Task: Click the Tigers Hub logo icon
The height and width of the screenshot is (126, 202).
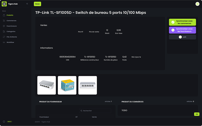Action: [4, 4]
